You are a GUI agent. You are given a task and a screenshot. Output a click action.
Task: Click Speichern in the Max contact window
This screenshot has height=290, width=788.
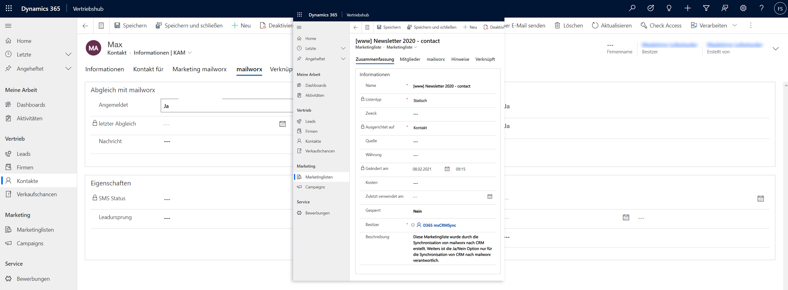131,26
